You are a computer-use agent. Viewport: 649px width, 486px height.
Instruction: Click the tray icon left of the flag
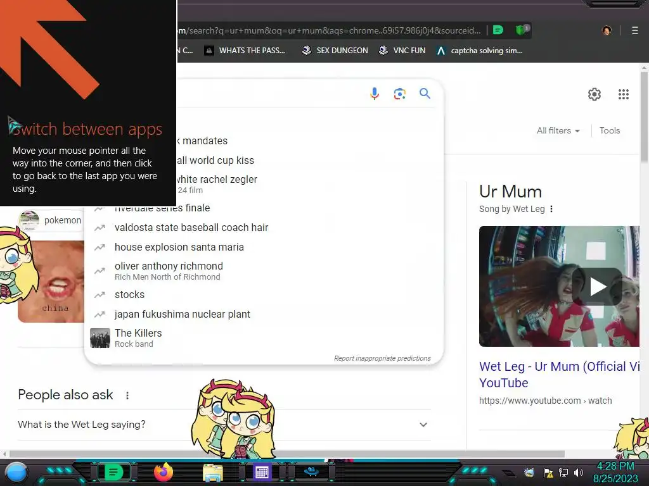[529, 473]
